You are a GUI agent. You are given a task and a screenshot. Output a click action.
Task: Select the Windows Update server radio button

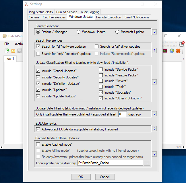pos(78,32)
